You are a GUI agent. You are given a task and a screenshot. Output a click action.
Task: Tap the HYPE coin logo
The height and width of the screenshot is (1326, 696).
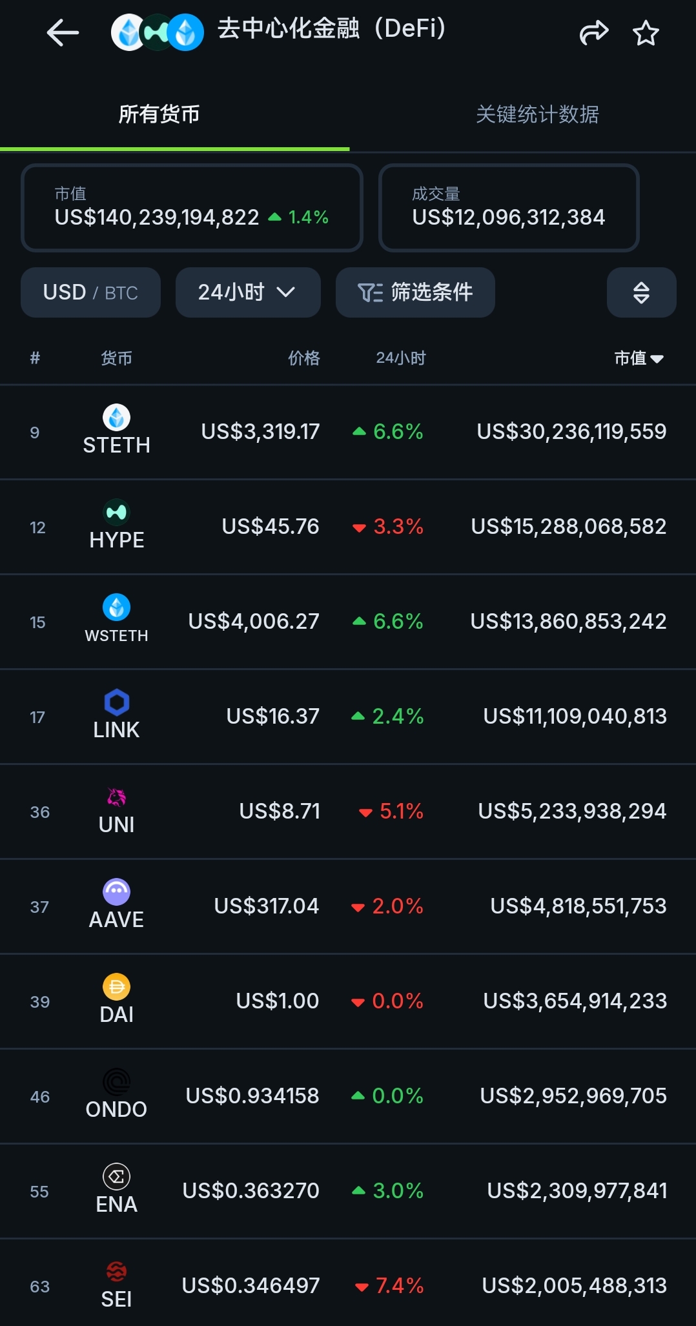coord(117,513)
